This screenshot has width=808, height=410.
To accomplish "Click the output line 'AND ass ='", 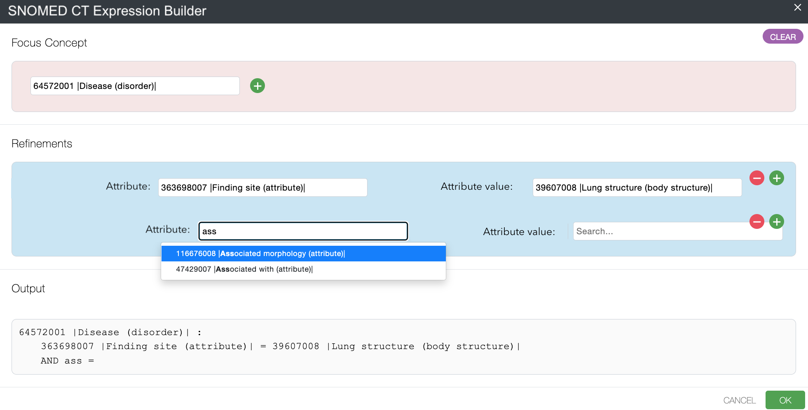I will tap(67, 361).
